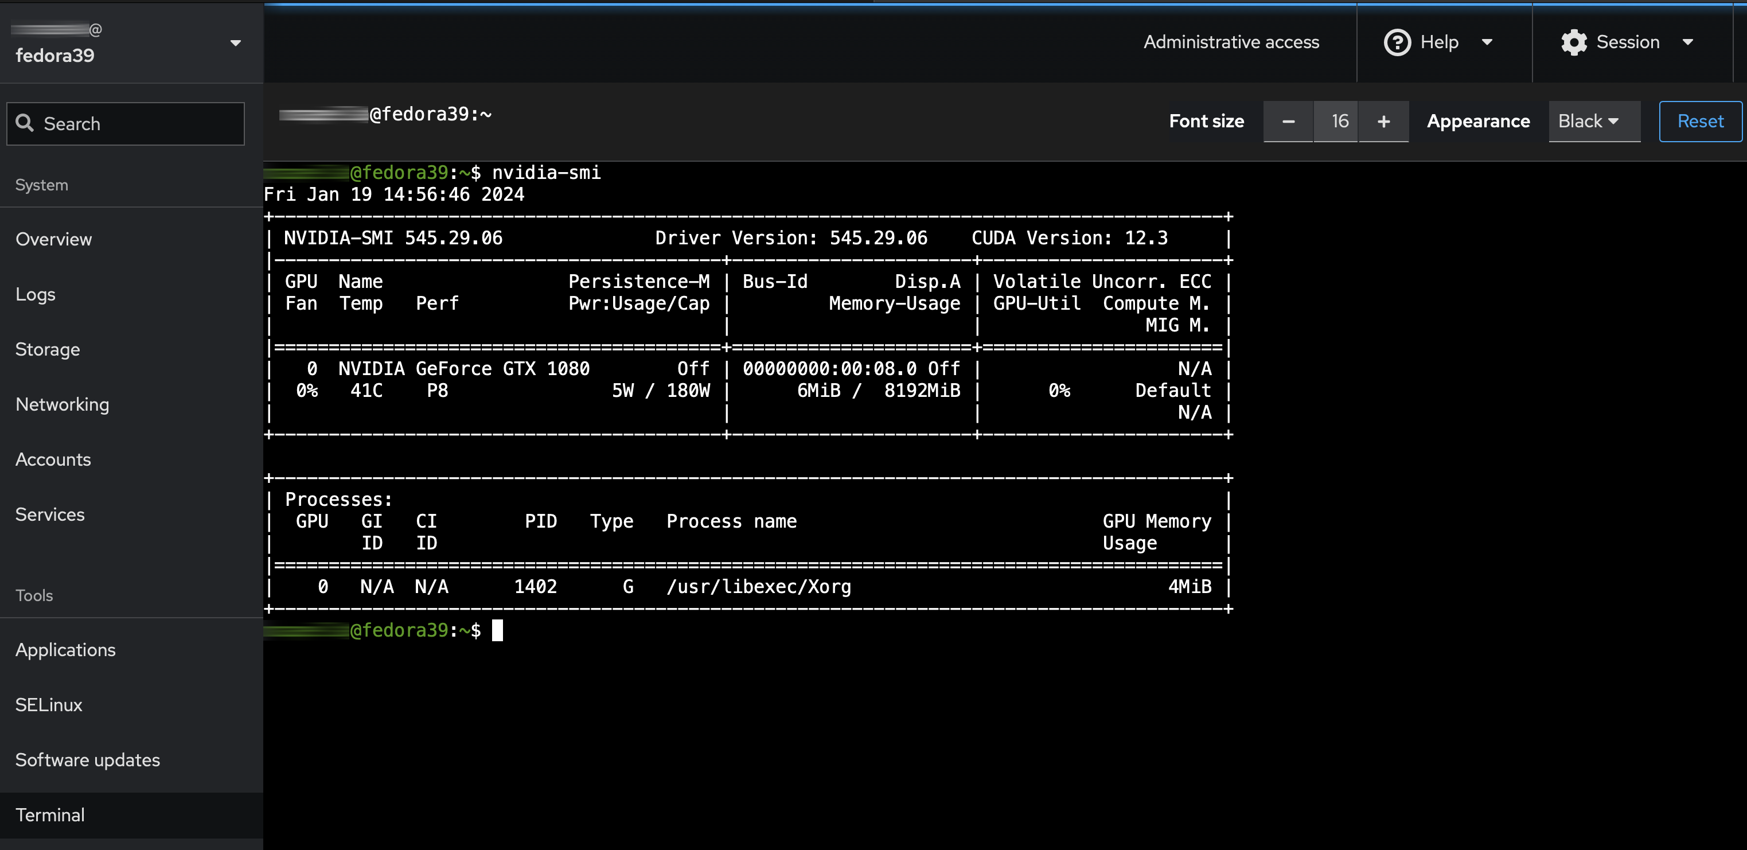Decrease font size with the minus icon
This screenshot has width=1747, height=850.
point(1287,122)
